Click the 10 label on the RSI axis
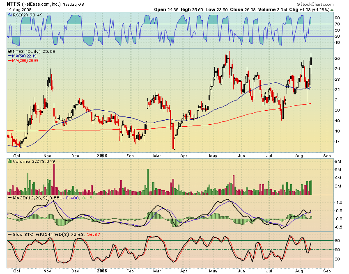 click(337, 43)
